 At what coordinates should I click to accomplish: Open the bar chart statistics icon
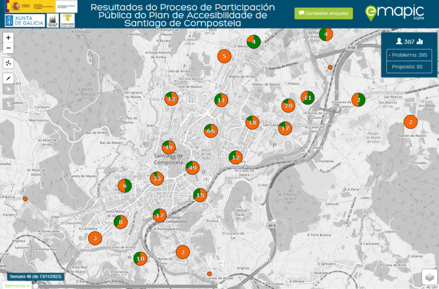click(420, 41)
